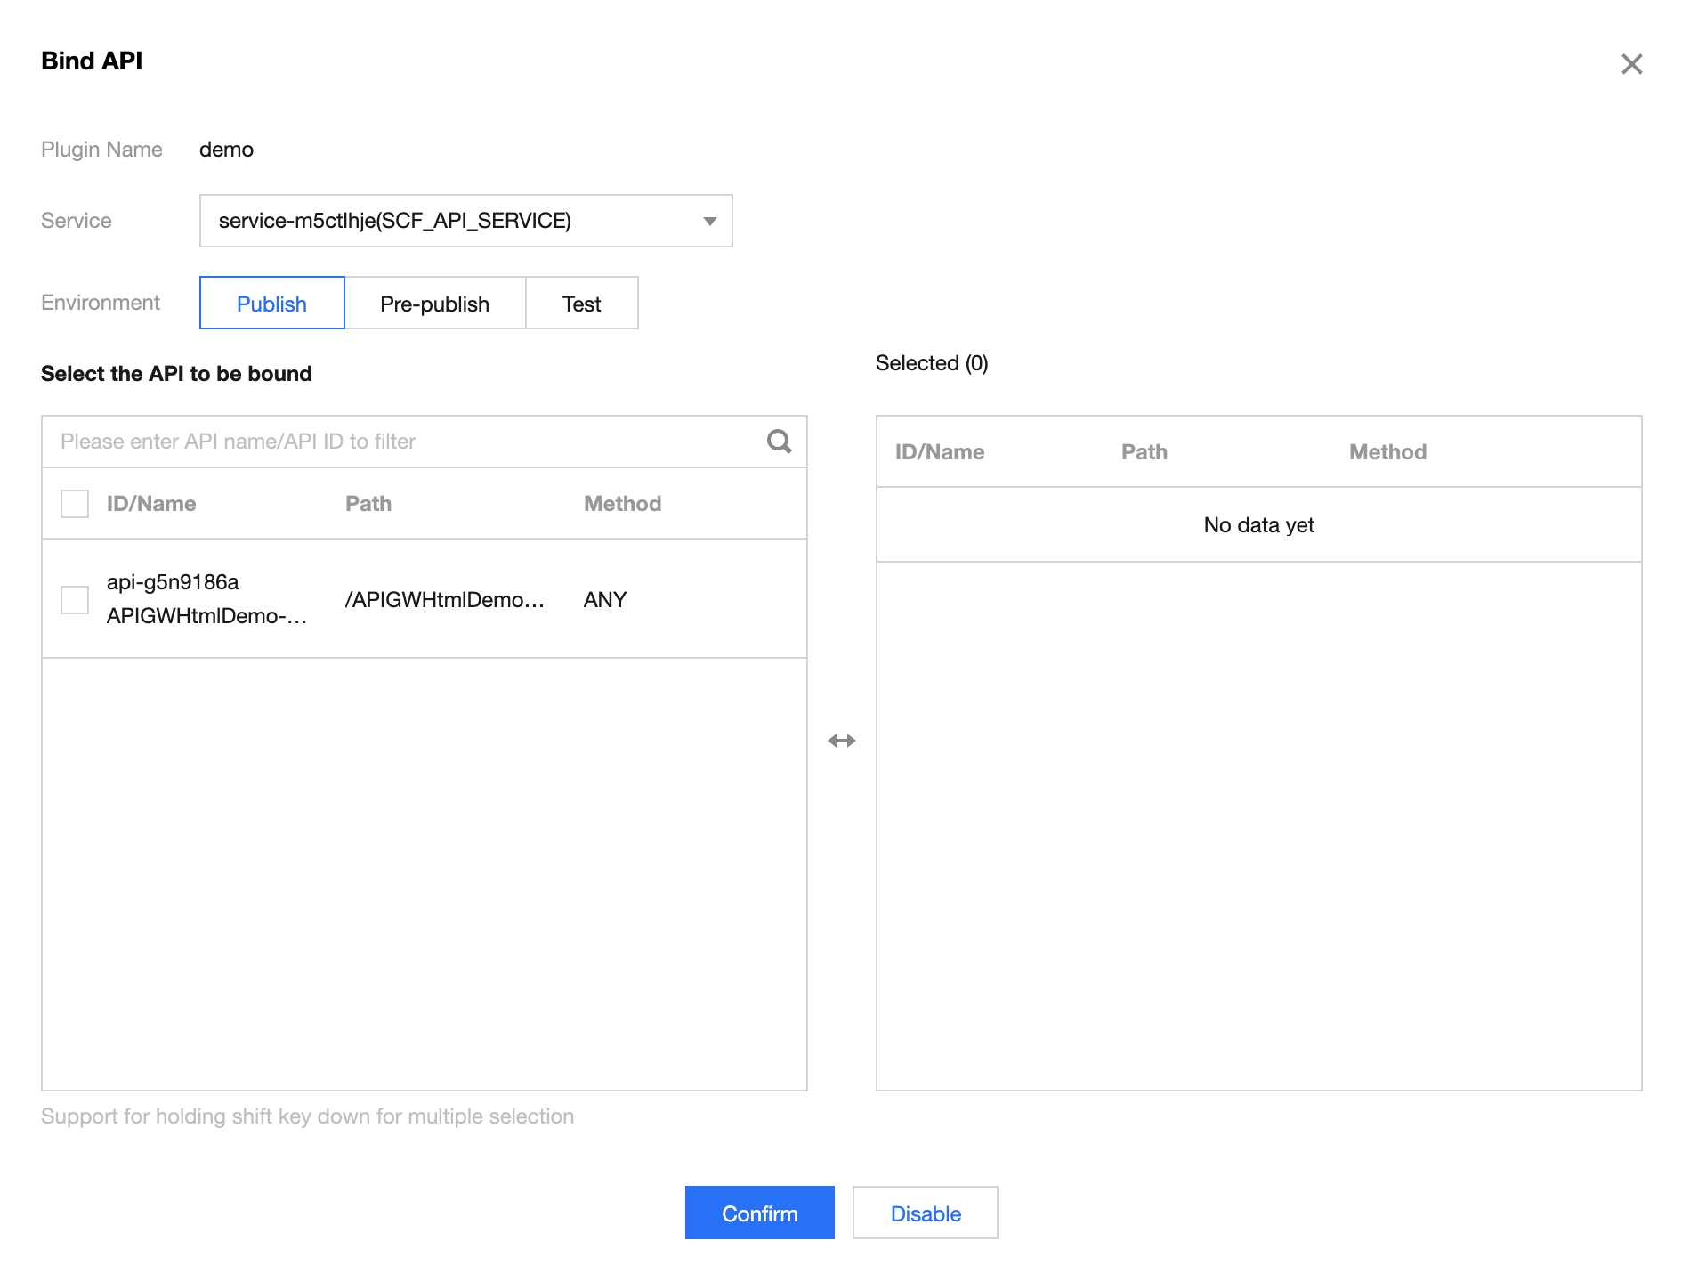This screenshot has height=1282, width=1682.
Task: Switch to Pre-publish environment
Action: [x=434, y=304]
